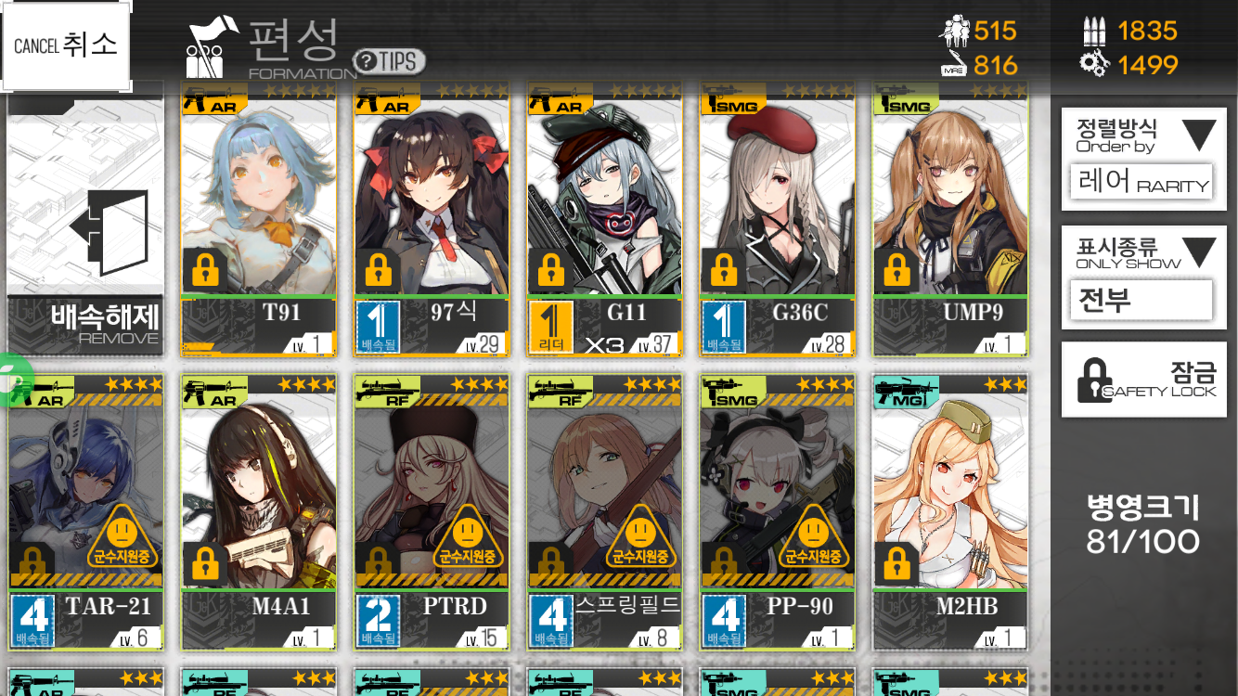Click the 배속해제 Remove label
Image resolution: width=1238 pixels, height=696 pixels.
tap(104, 325)
